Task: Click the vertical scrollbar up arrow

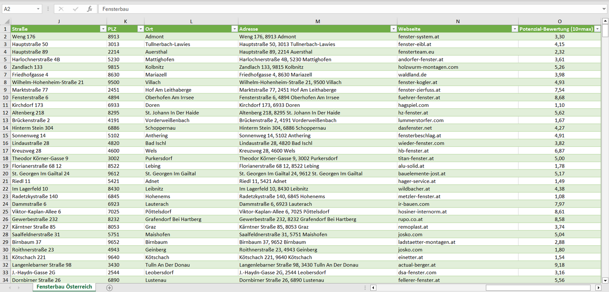Action: click(605, 21)
